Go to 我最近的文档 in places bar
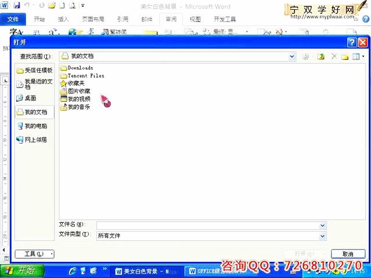Screen dimensions: 371x278 tap(35, 84)
